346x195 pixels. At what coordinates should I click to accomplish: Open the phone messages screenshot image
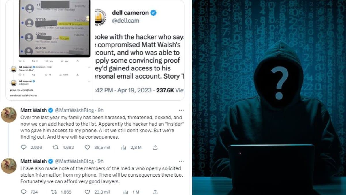coord(54,28)
